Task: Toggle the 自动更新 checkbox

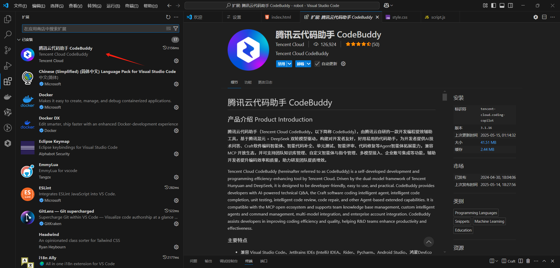Action: pos(317,64)
